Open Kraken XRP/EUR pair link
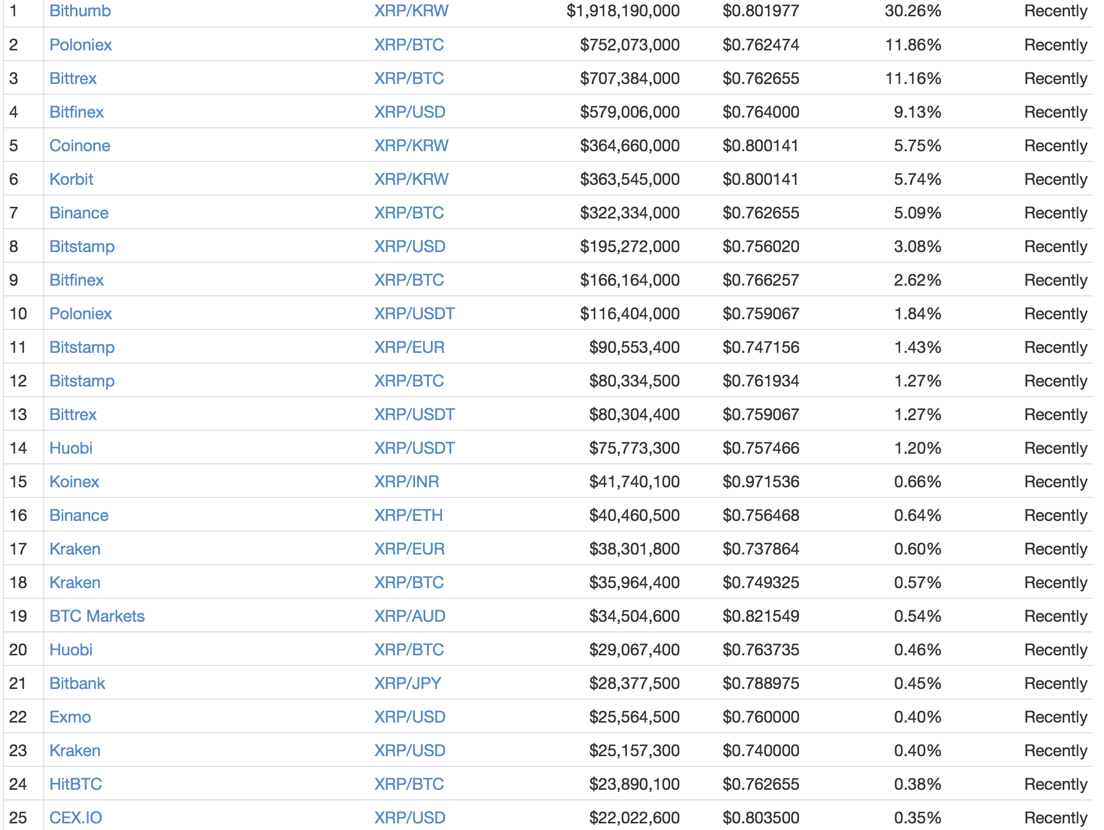The image size is (1104, 830). pyautogui.click(x=409, y=548)
